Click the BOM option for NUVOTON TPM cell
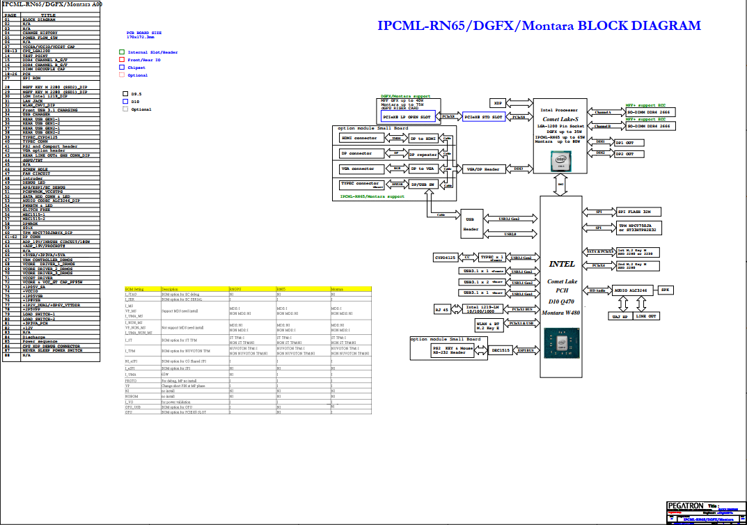Screen dimensions: 747x525 tap(194, 351)
